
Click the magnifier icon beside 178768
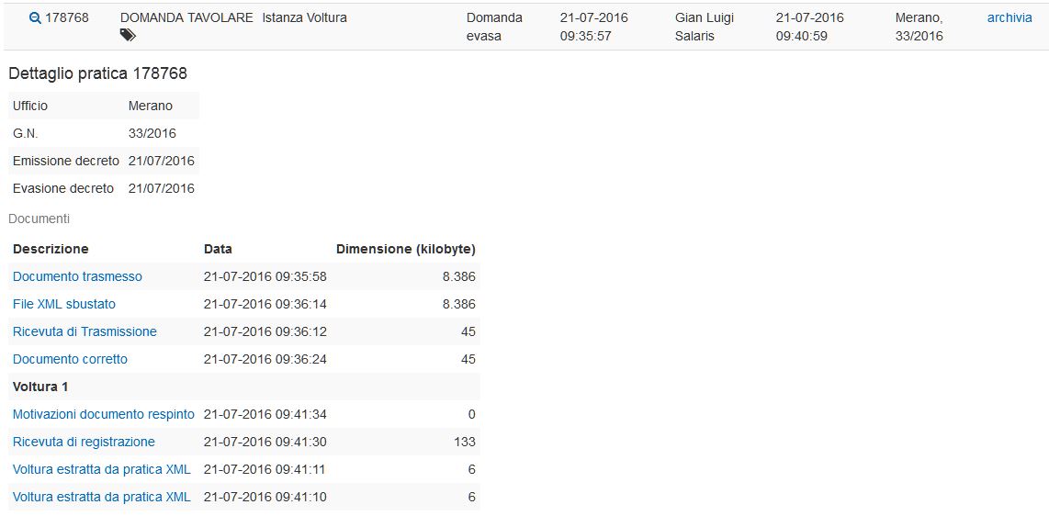(x=36, y=17)
